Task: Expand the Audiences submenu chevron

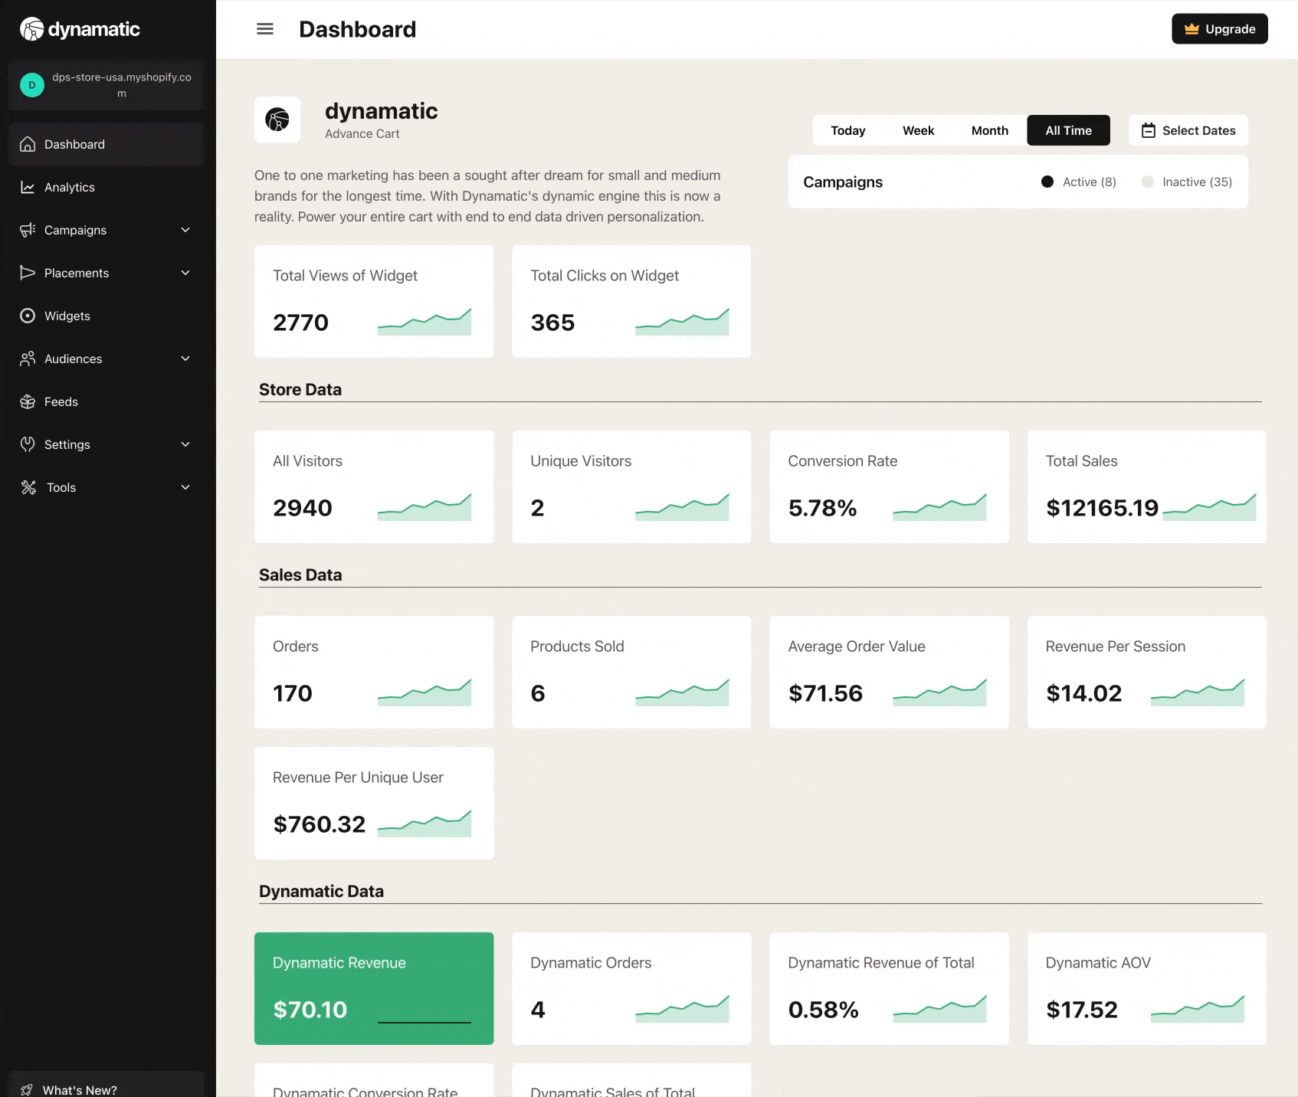Action: pos(185,359)
